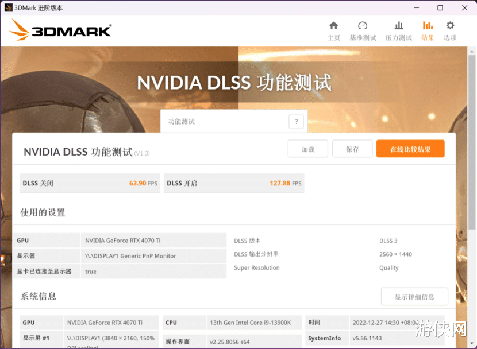Click the 3DMark logo in the header
This screenshot has width=477, height=349.
click(59, 29)
